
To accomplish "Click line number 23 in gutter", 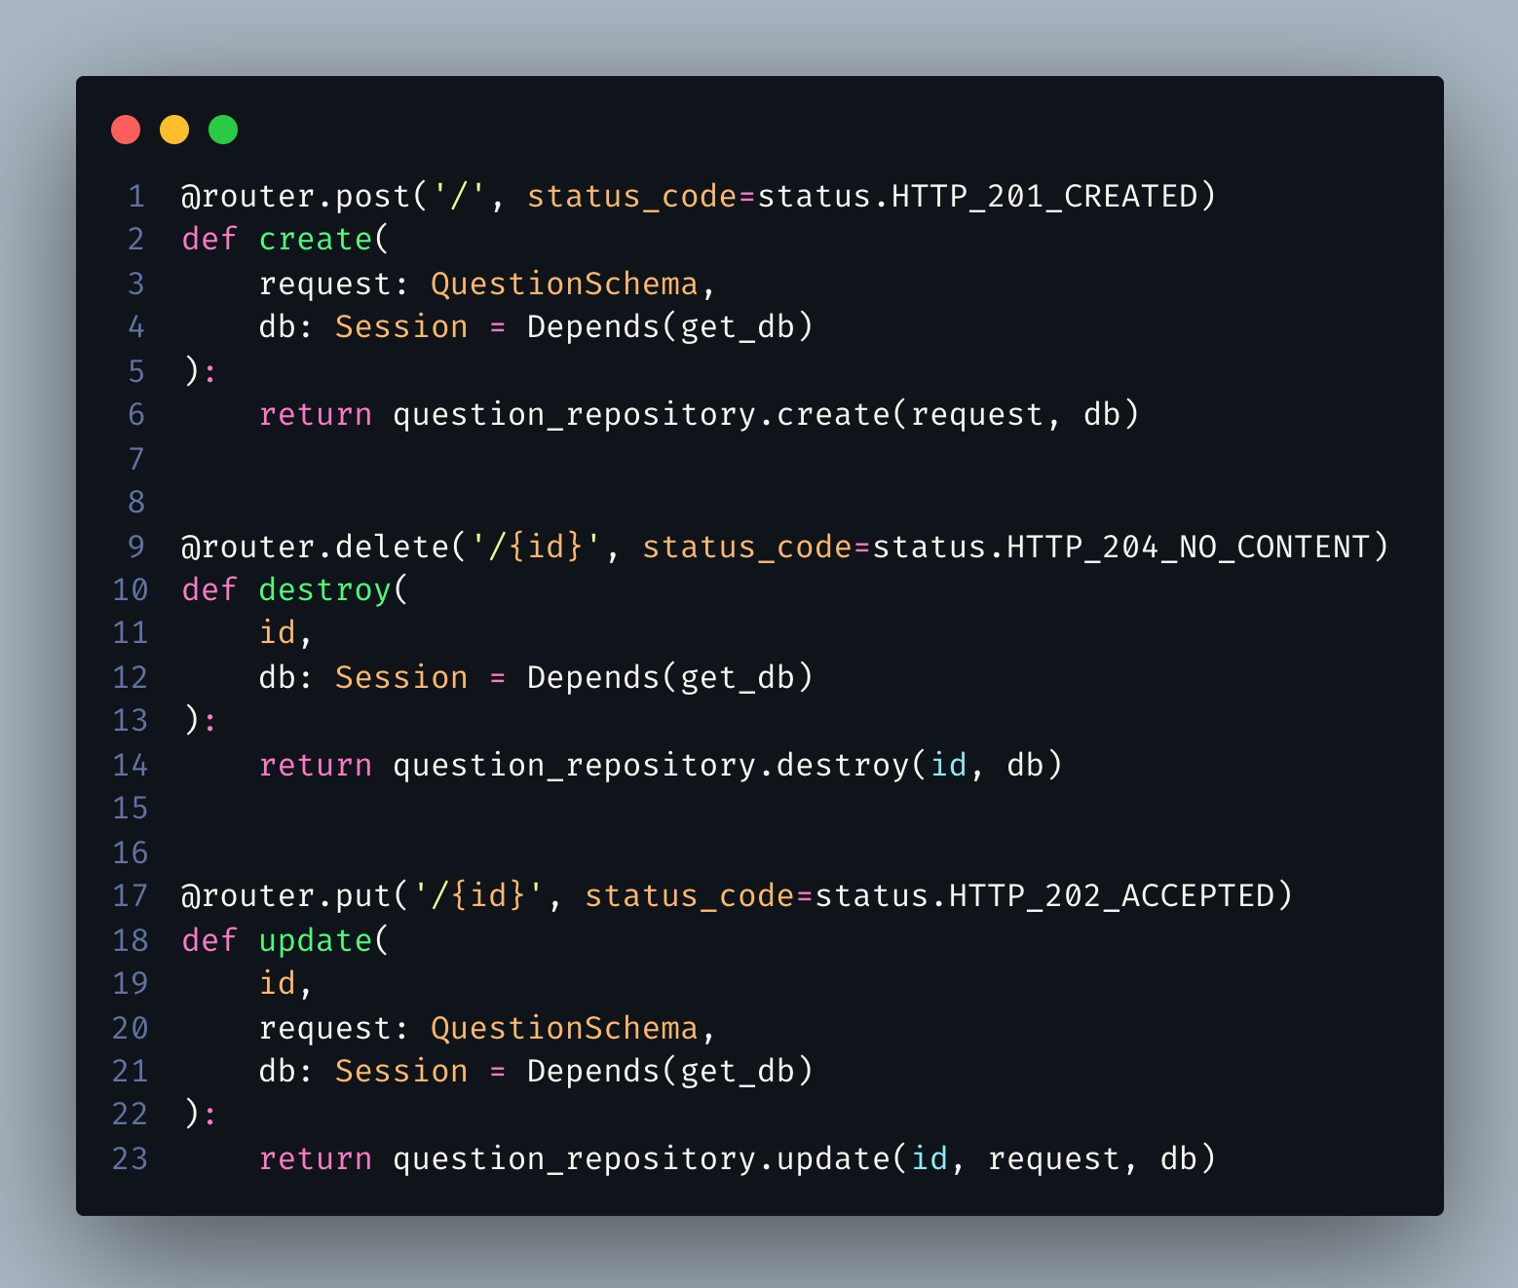I will (131, 1159).
